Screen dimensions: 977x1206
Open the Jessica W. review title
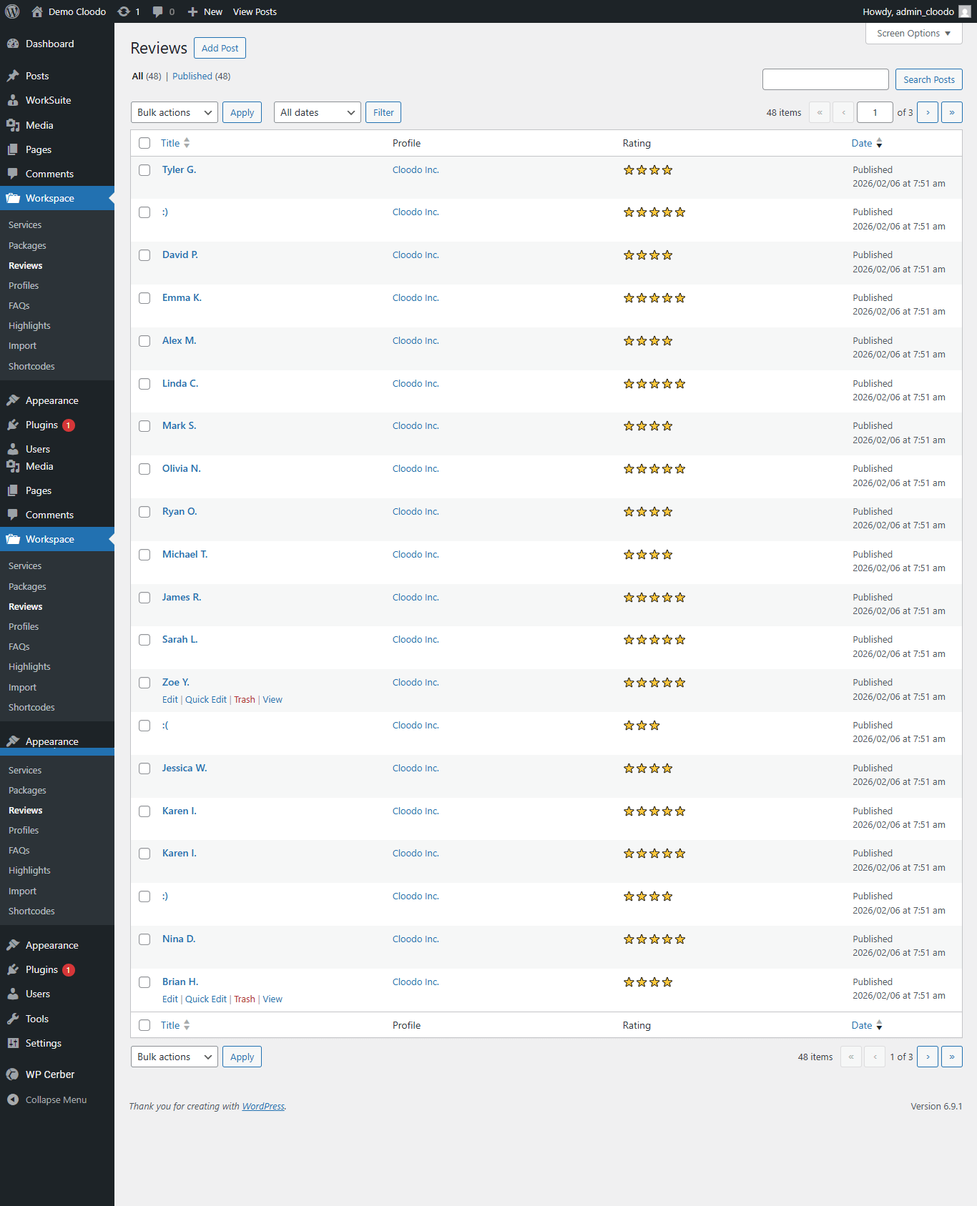pyautogui.click(x=185, y=768)
